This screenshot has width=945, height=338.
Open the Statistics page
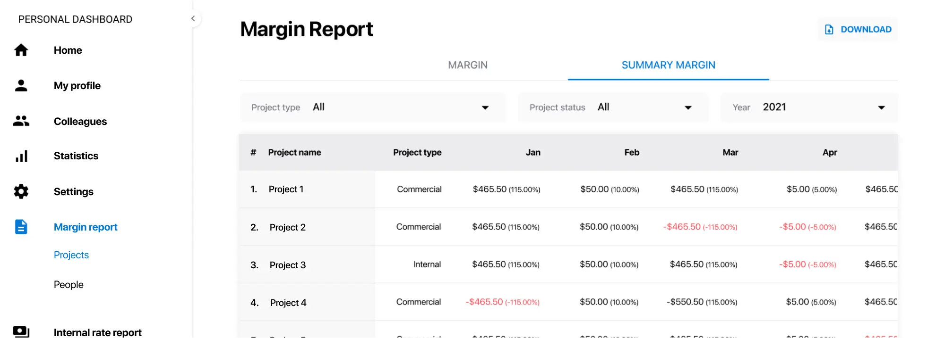pos(76,156)
